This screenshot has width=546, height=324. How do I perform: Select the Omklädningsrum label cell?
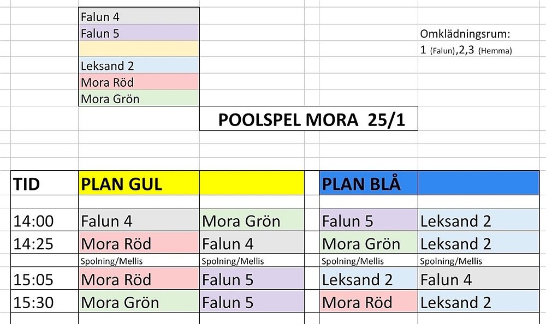tap(465, 34)
